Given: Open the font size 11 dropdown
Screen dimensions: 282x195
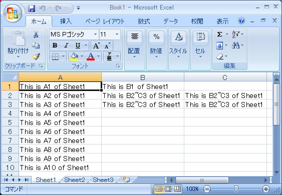Looking at the screenshot, I should point(117,34).
